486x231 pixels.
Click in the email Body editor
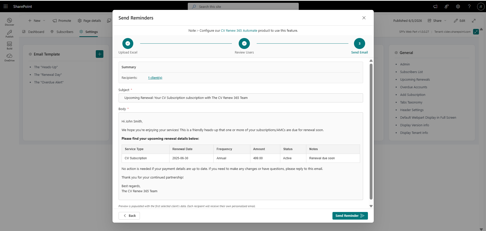pos(241,156)
